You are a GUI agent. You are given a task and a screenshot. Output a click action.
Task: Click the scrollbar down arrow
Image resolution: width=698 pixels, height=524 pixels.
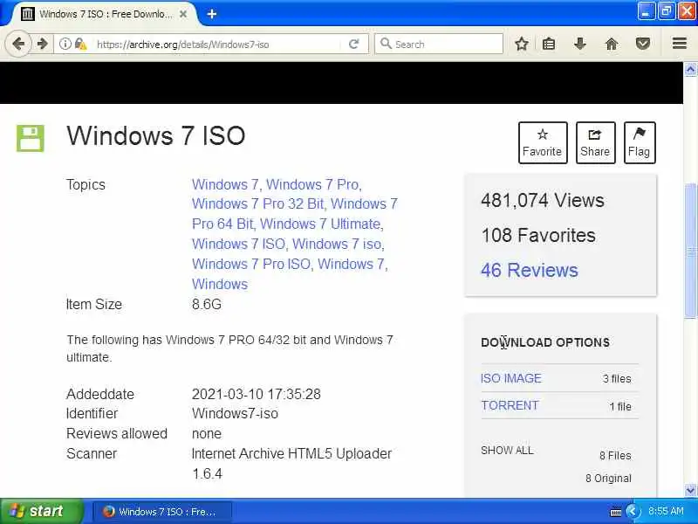pyautogui.click(x=690, y=490)
